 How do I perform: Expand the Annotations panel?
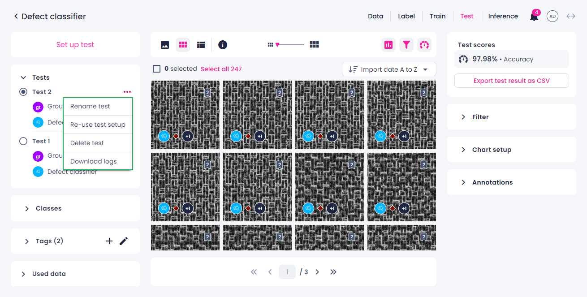coord(463,182)
